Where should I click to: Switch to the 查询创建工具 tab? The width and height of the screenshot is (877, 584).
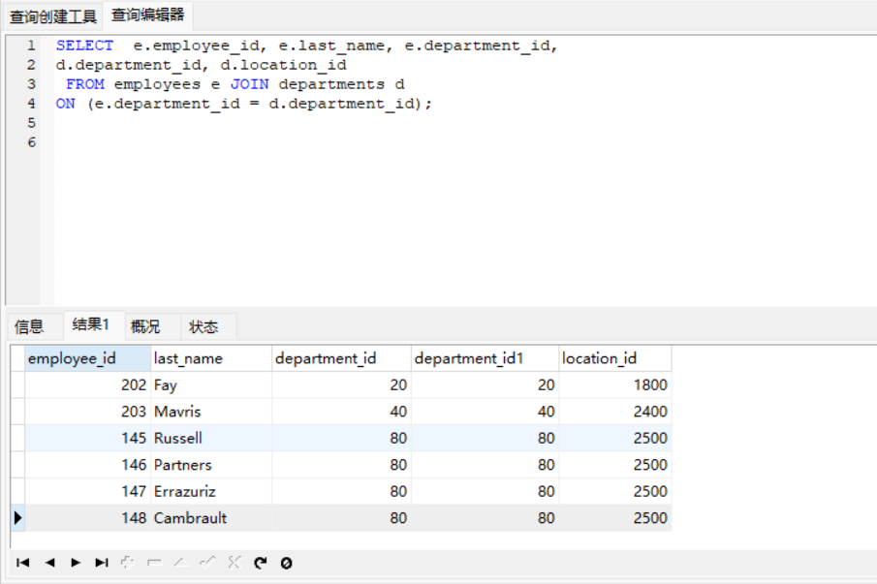pyautogui.click(x=53, y=16)
